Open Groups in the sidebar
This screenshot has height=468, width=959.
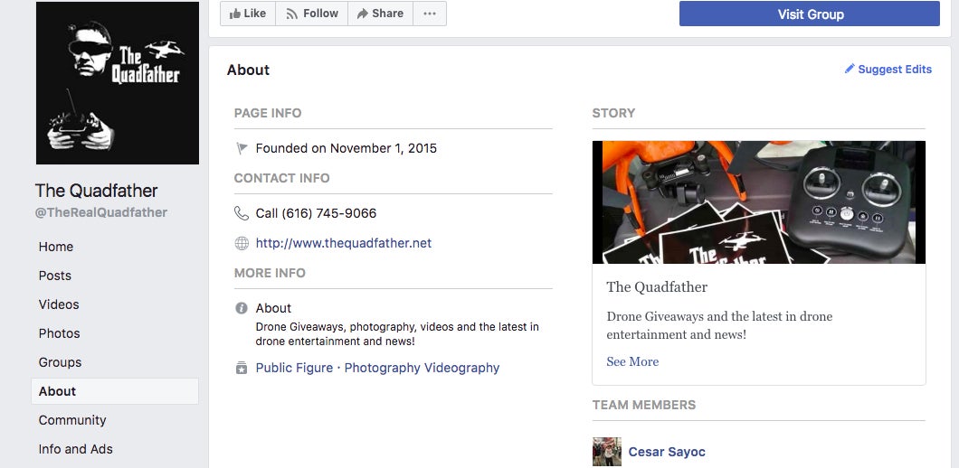pos(60,362)
